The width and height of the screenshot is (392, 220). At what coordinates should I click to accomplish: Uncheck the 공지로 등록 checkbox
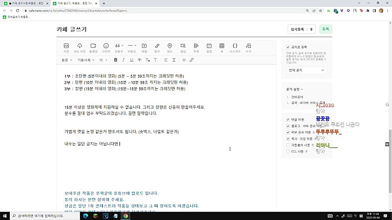288,47
